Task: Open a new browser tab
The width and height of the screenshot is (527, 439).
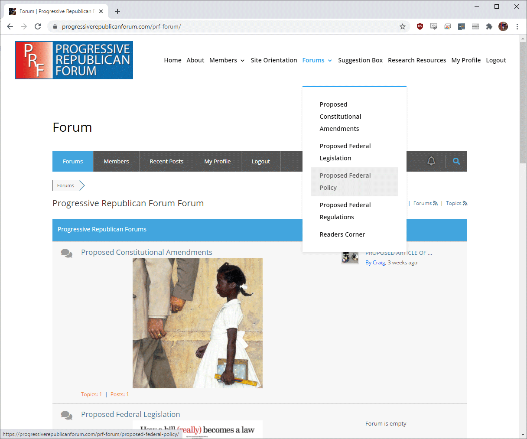Action: tap(117, 11)
